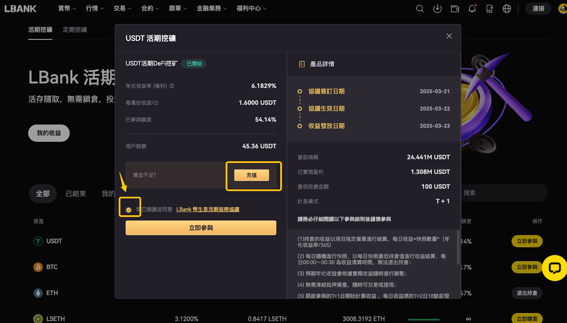Expand the 買幣 dropdown menu
Viewport: 567px width, 323px height.
(x=67, y=8)
